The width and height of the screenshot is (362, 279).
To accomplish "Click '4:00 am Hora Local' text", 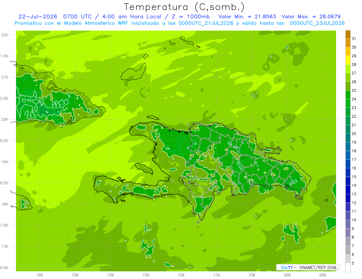I will pyautogui.click(x=132, y=17).
